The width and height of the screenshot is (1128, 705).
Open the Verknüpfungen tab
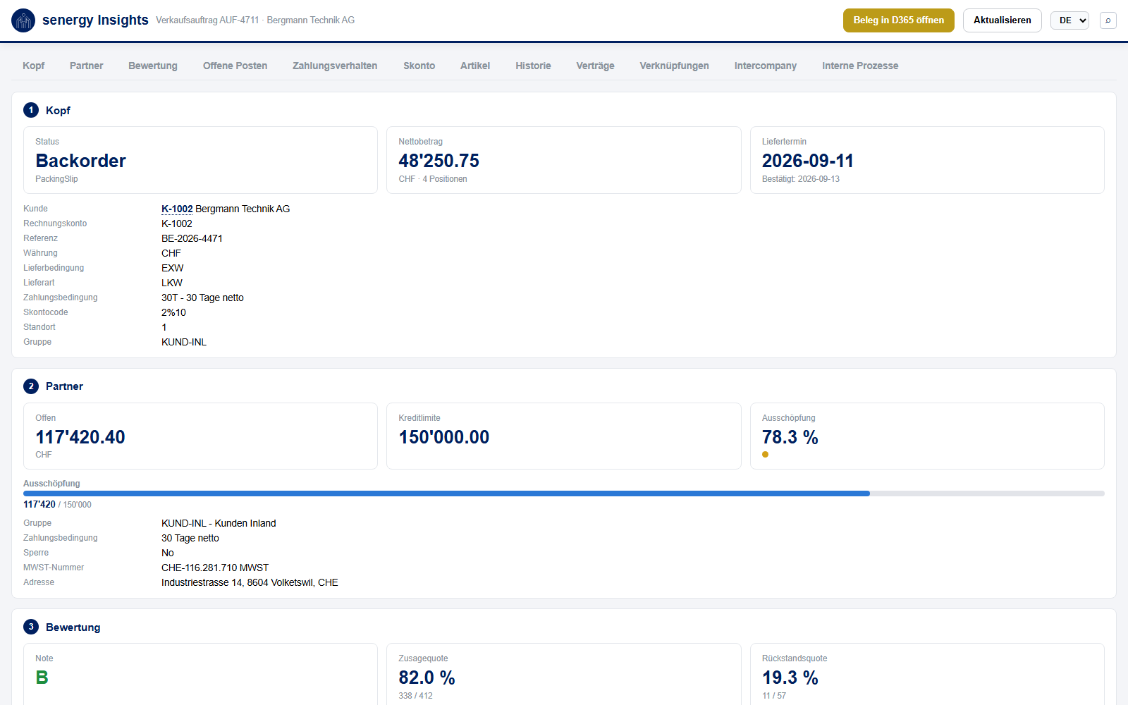pyautogui.click(x=674, y=66)
